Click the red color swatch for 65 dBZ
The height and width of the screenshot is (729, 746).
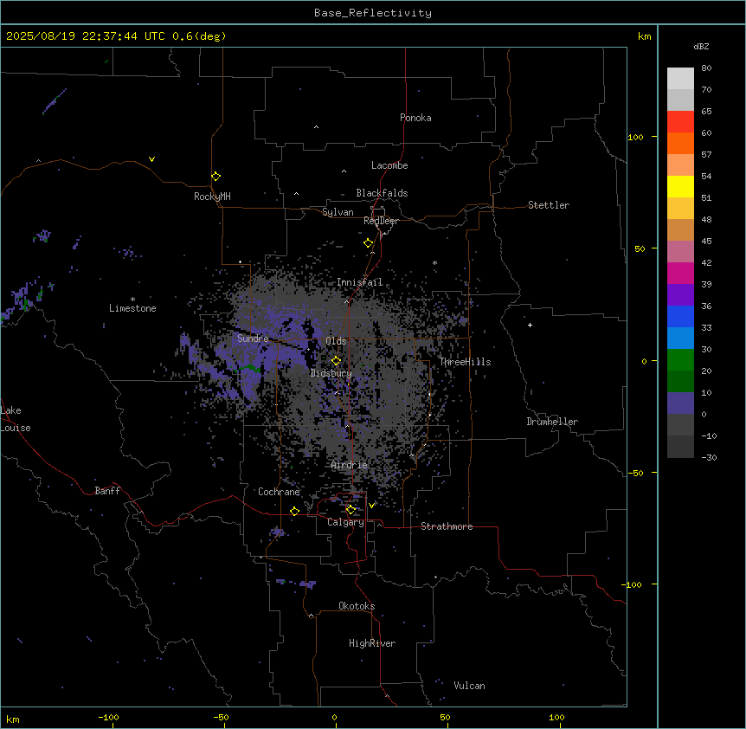tap(680, 121)
